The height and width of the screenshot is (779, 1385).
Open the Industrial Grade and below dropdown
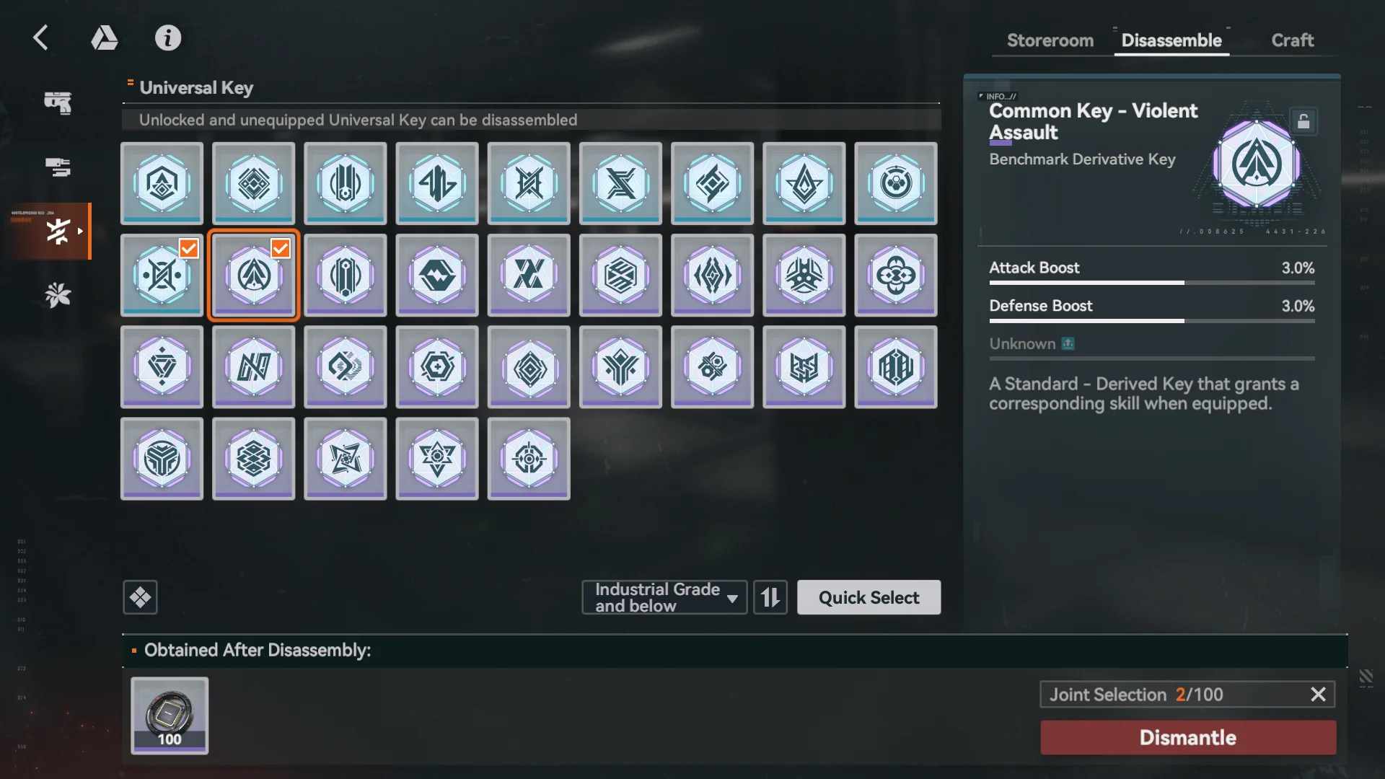(664, 597)
